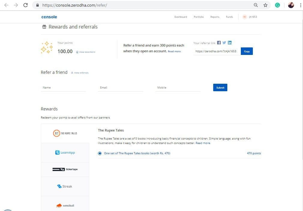Click the Copy referral link button
This screenshot has width=303, height=211.
(x=247, y=51)
